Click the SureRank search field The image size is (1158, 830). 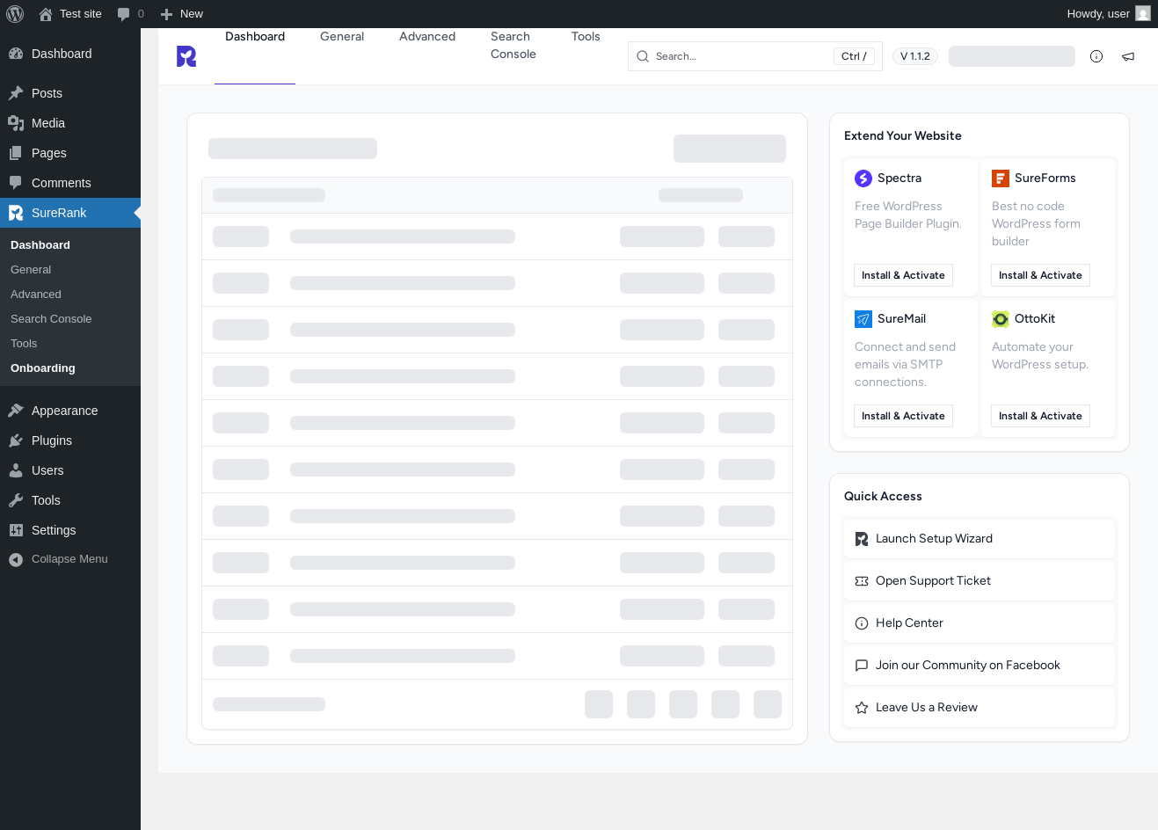754,56
